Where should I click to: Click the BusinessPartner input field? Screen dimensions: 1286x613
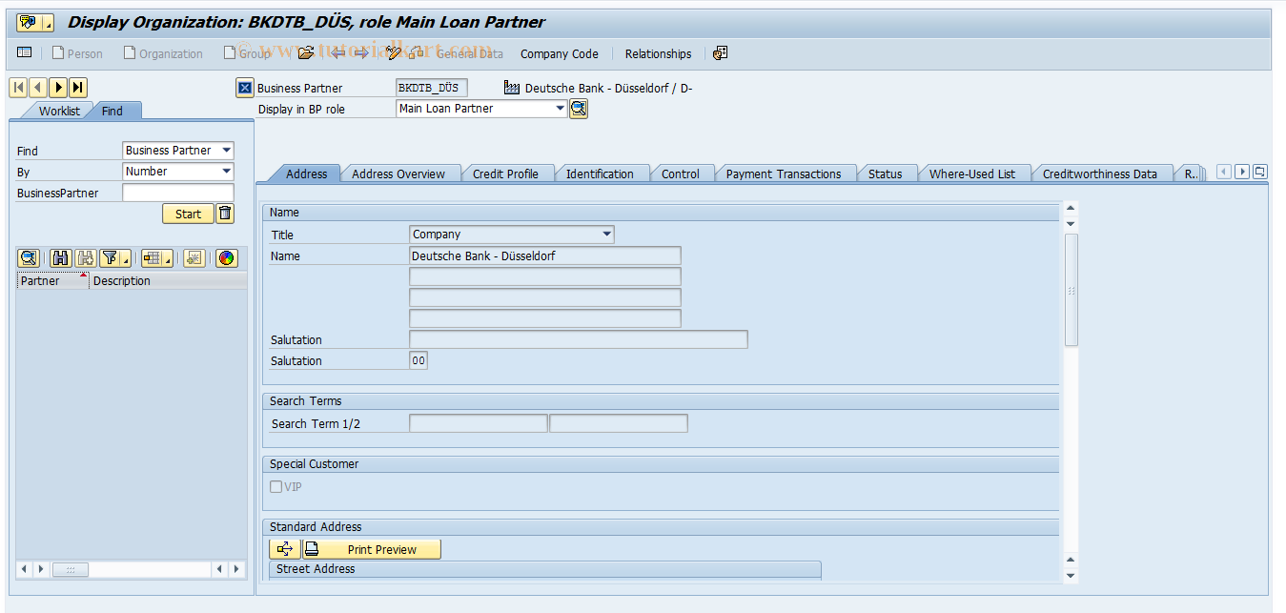[176, 193]
